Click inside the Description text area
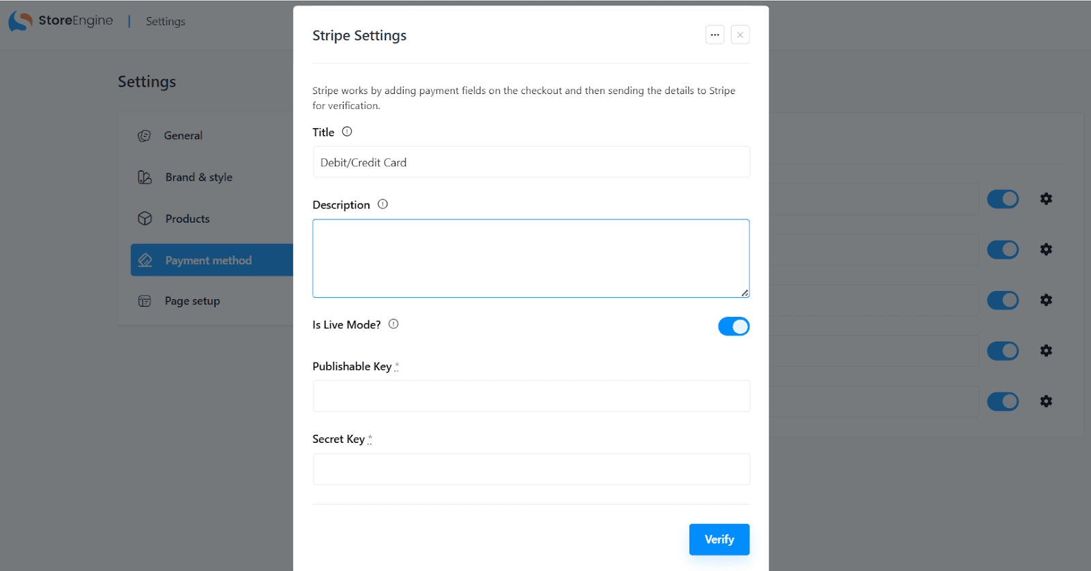This screenshot has width=1091, height=571. click(x=530, y=258)
